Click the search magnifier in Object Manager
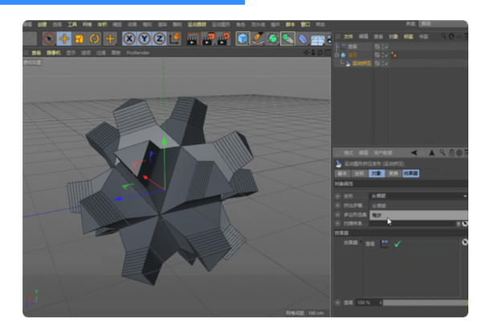The width and height of the screenshot is (482, 334). (x=442, y=36)
